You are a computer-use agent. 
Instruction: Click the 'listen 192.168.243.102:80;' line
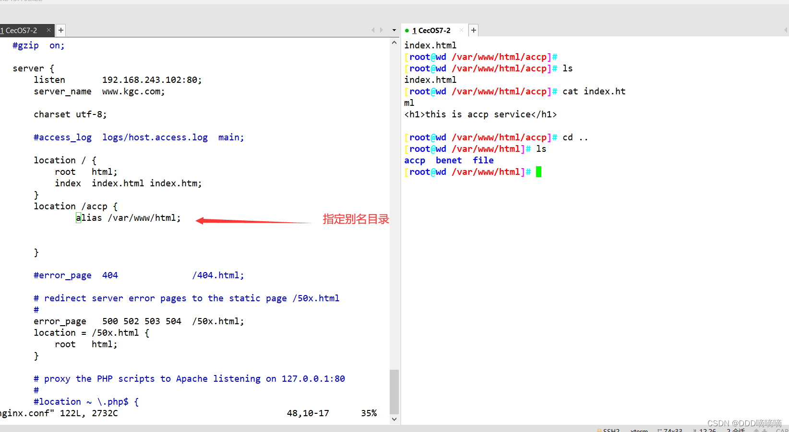pyautogui.click(x=118, y=80)
